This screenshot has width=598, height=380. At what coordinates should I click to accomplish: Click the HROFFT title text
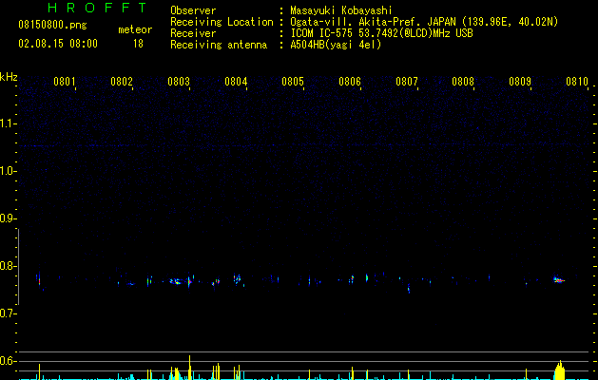pos(98,8)
